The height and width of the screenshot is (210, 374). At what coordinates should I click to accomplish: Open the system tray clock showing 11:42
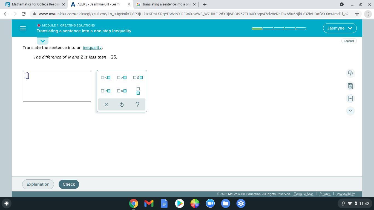(x=364, y=204)
